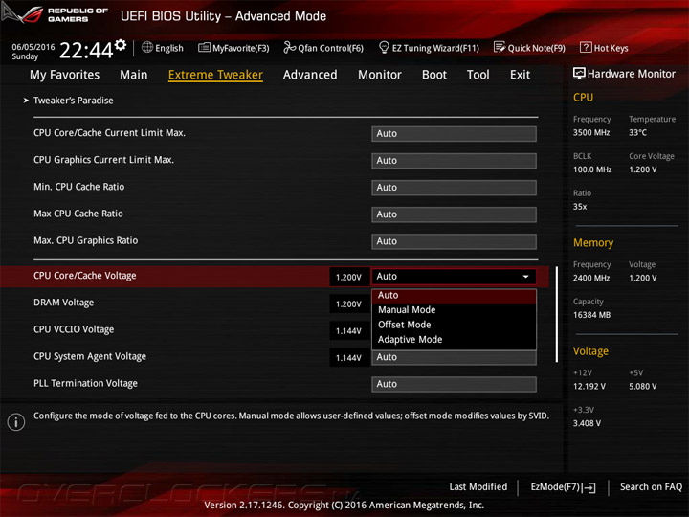This screenshot has width=689, height=517.
Task: Click the +3.3V reading 3.408 V
Action: coord(587,423)
